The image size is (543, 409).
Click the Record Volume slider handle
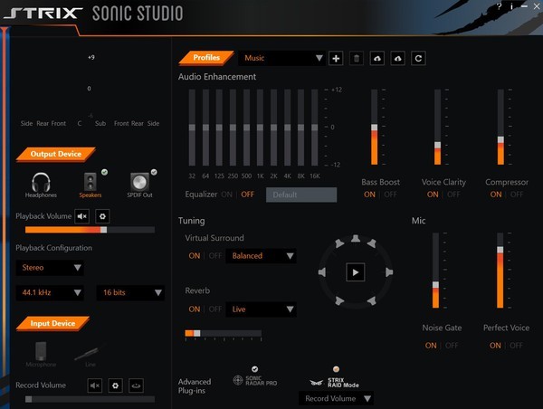click(29, 399)
